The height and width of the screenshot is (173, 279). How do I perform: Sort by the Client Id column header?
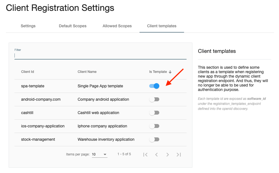click(28, 72)
